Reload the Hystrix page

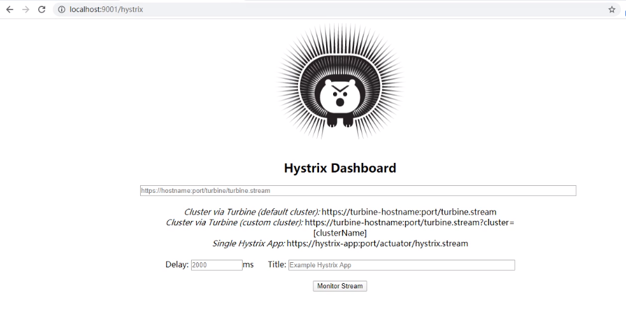click(x=41, y=9)
